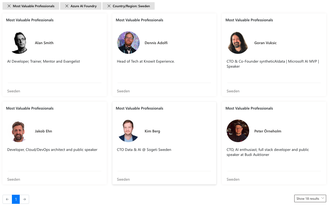Viewport: 329px width, 206px height.
Task: Click Kim Berg's profile photo
Action: tap(128, 131)
